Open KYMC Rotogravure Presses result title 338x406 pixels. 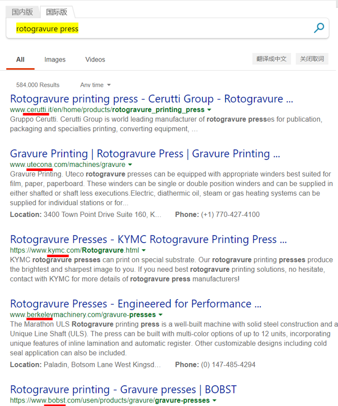pos(148,239)
